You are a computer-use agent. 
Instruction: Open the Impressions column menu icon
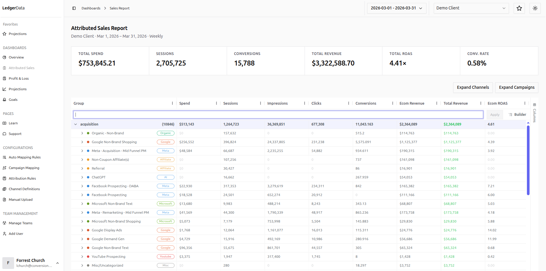[305, 103]
